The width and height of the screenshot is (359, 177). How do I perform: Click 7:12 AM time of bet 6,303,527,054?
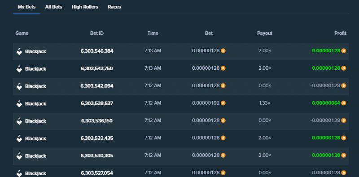(x=153, y=173)
